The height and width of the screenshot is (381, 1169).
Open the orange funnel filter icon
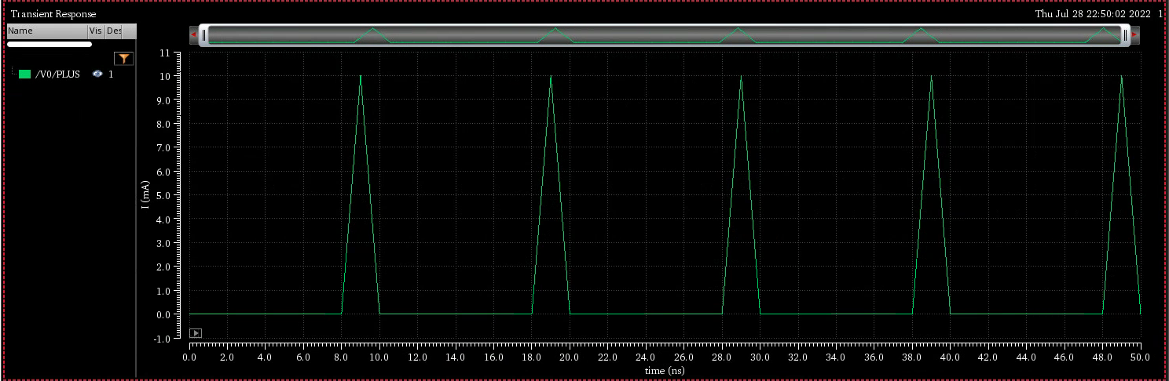tap(123, 58)
